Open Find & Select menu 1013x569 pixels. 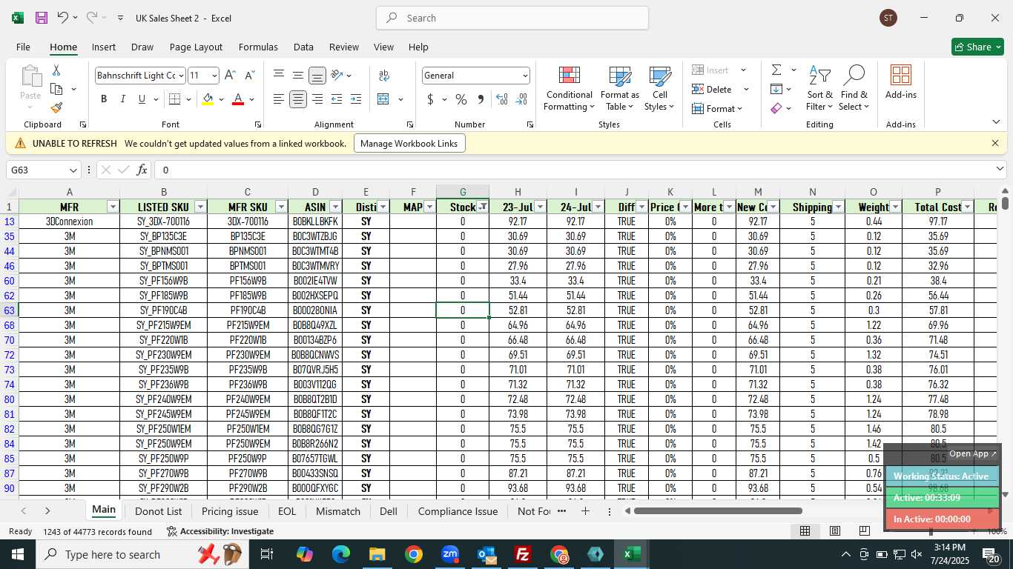[x=854, y=88]
